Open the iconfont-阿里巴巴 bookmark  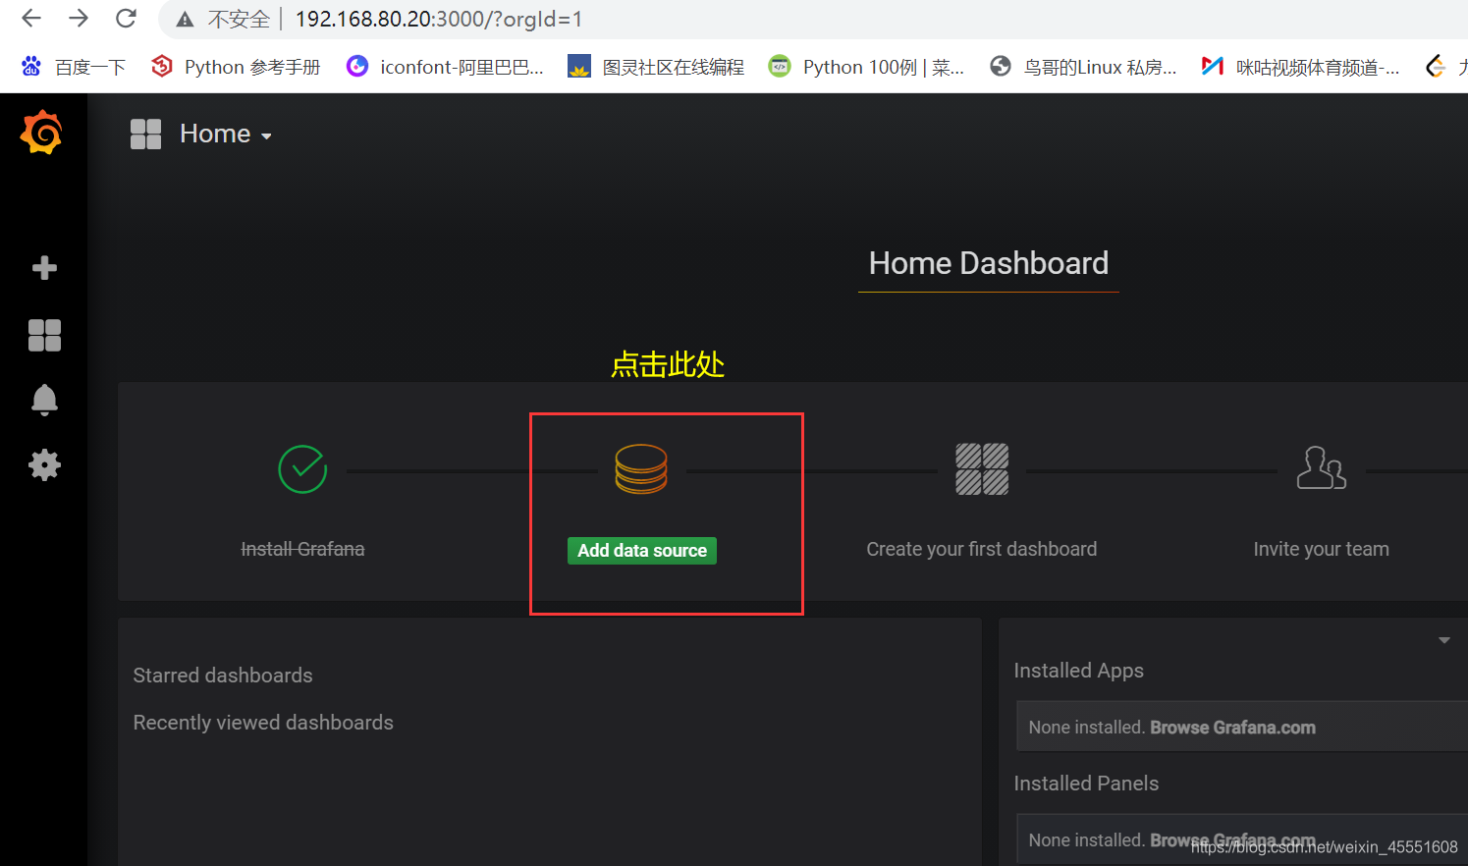pos(445,67)
